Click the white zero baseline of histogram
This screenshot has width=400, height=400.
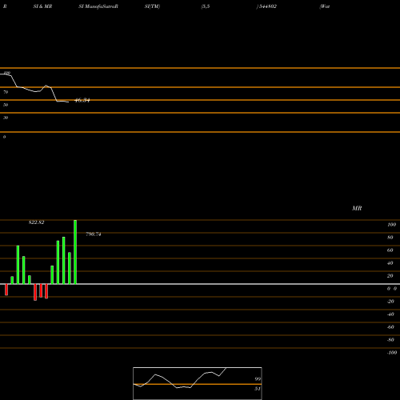coord(200,284)
